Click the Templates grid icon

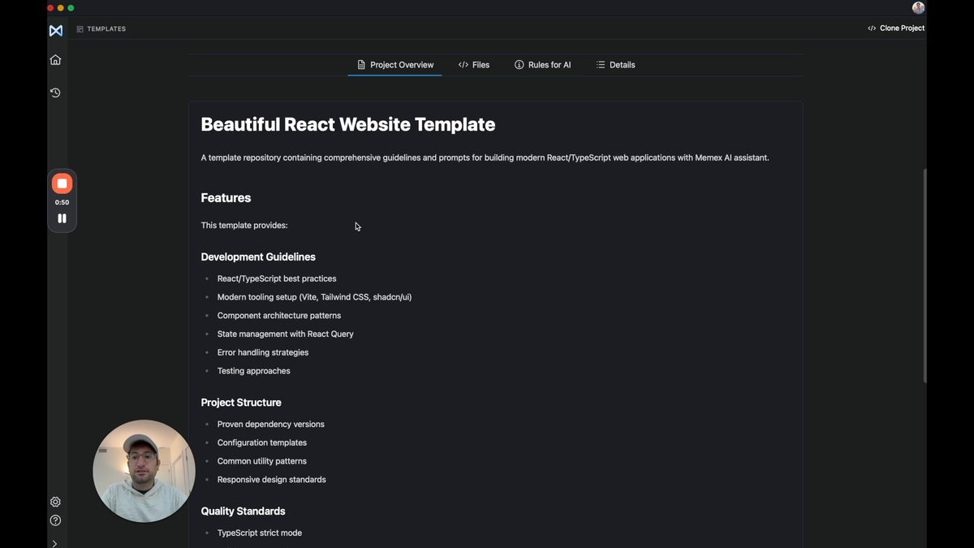pyautogui.click(x=80, y=29)
